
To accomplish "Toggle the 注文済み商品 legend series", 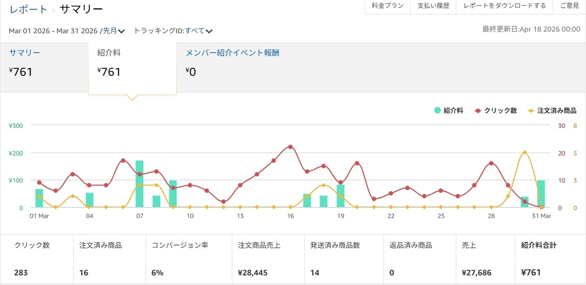I will point(552,111).
